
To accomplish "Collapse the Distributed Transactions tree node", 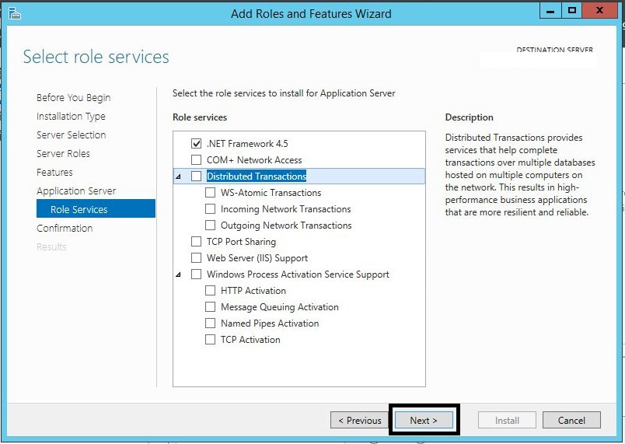I will 179,177.
